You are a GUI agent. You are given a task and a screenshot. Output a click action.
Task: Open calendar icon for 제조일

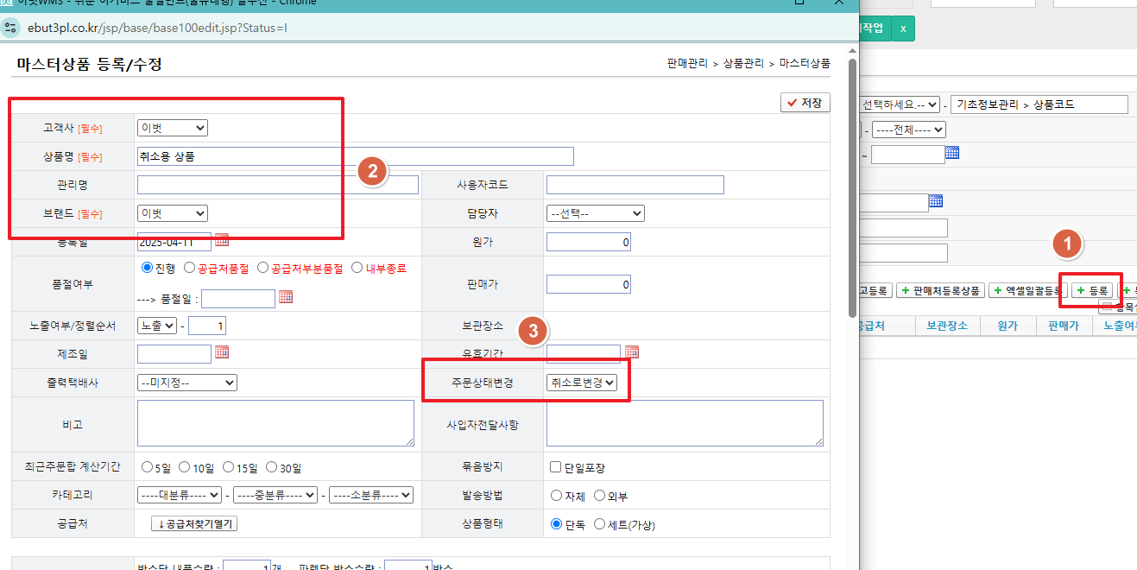click(222, 352)
